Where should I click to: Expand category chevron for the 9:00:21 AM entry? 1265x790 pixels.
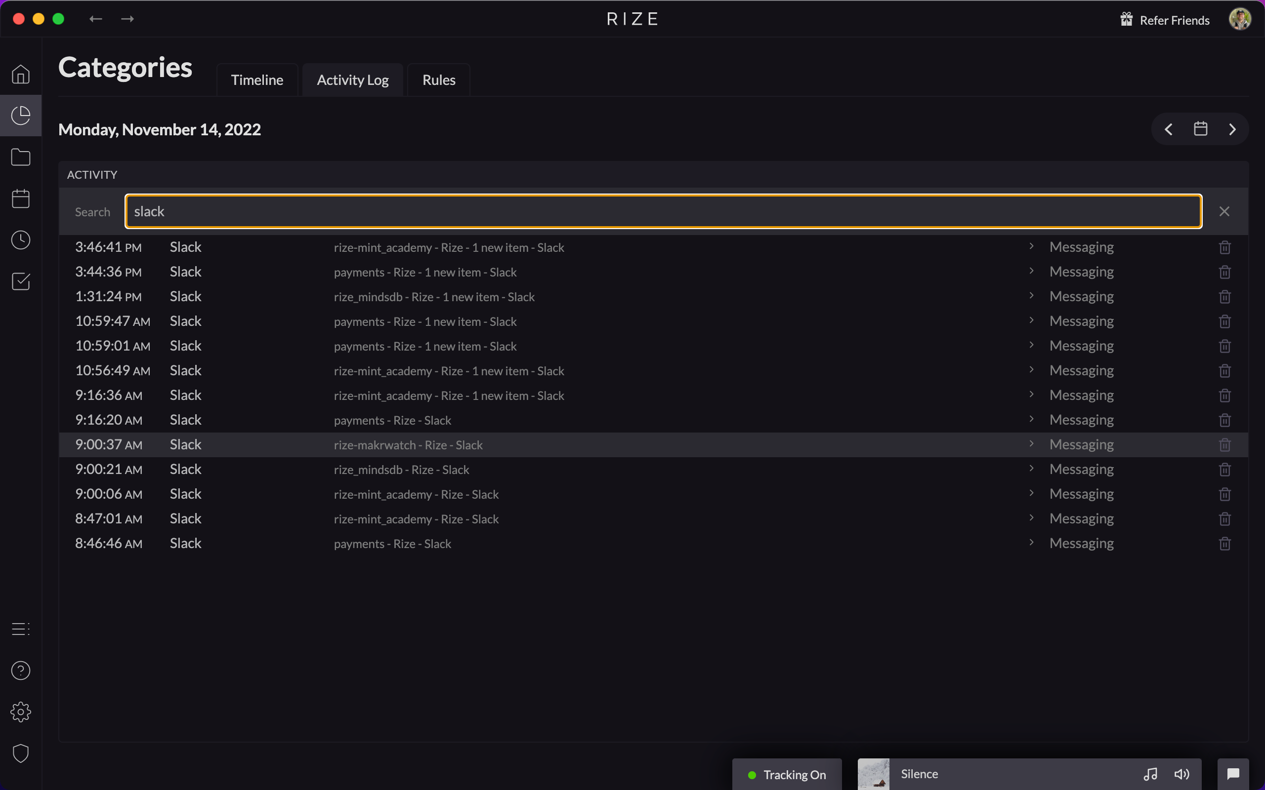pyautogui.click(x=1031, y=468)
